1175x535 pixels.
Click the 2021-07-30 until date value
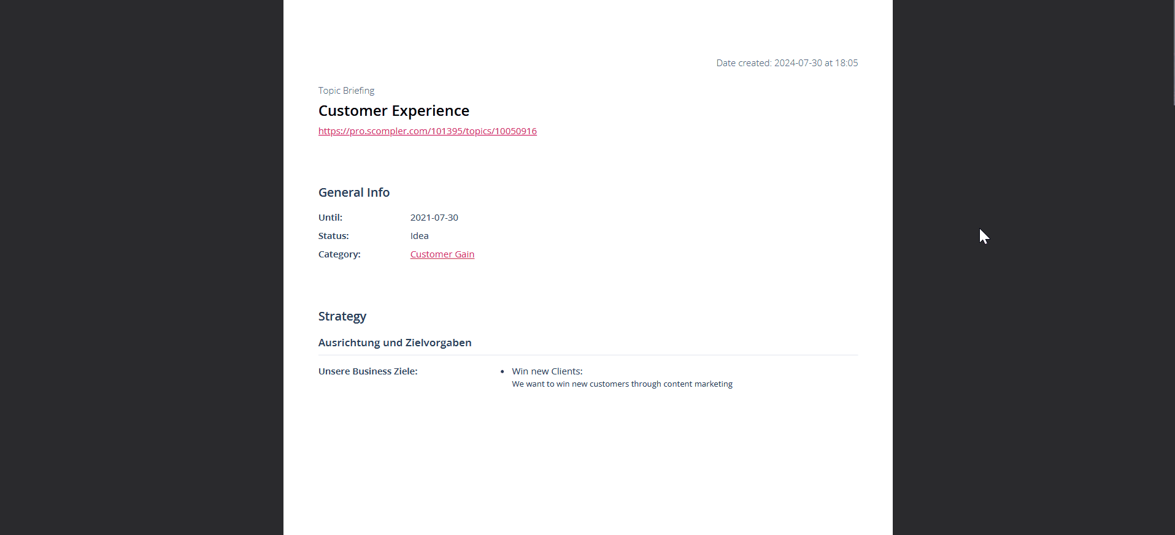point(434,218)
